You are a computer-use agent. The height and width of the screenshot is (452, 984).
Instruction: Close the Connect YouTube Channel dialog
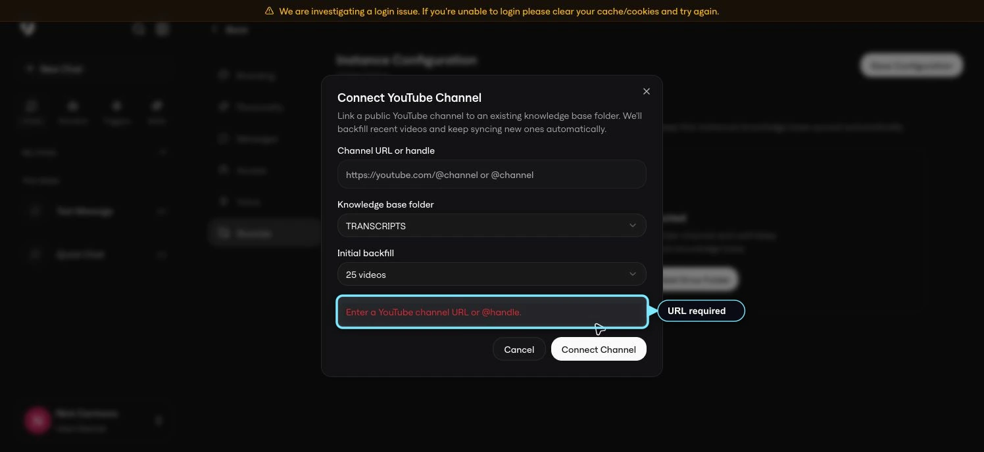click(x=647, y=91)
